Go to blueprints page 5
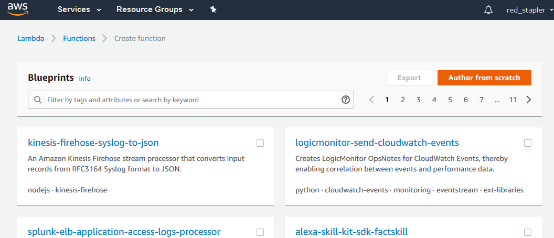Image resolution: width=554 pixels, height=238 pixels. (450, 100)
